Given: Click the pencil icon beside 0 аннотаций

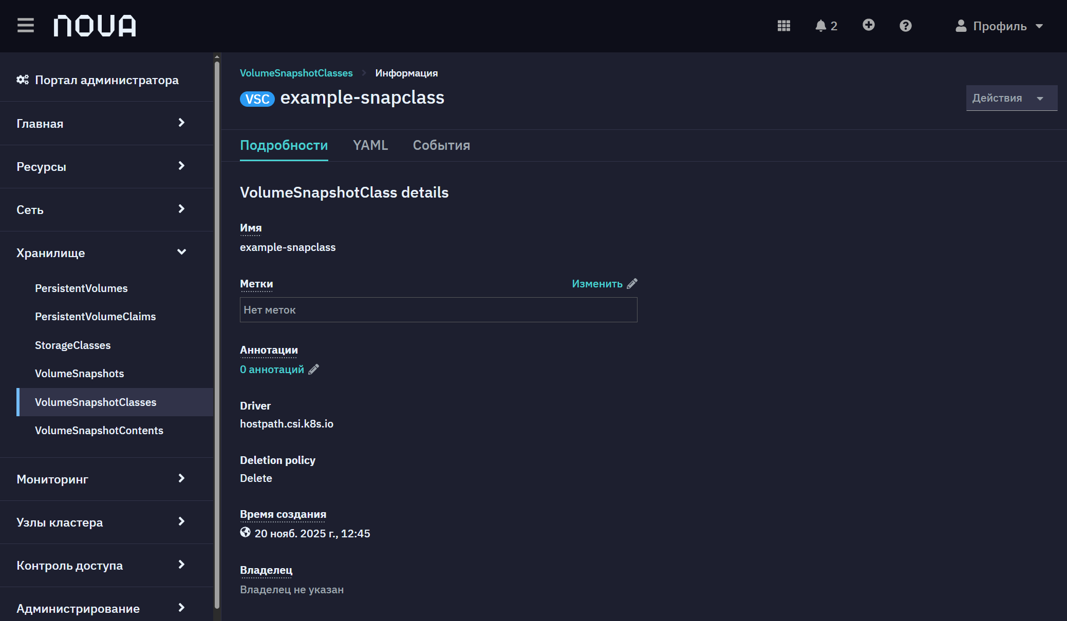Looking at the screenshot, I should (313, 369).
